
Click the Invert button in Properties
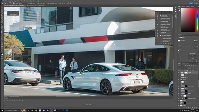click(192, 58)
